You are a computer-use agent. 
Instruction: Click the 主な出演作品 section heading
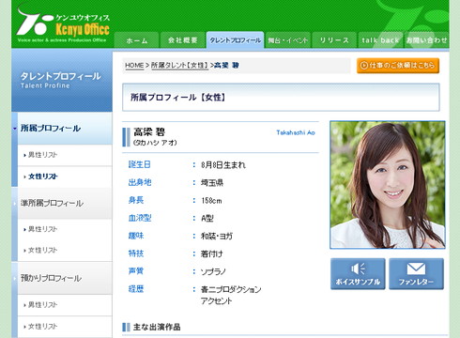[x=157, y=328]
